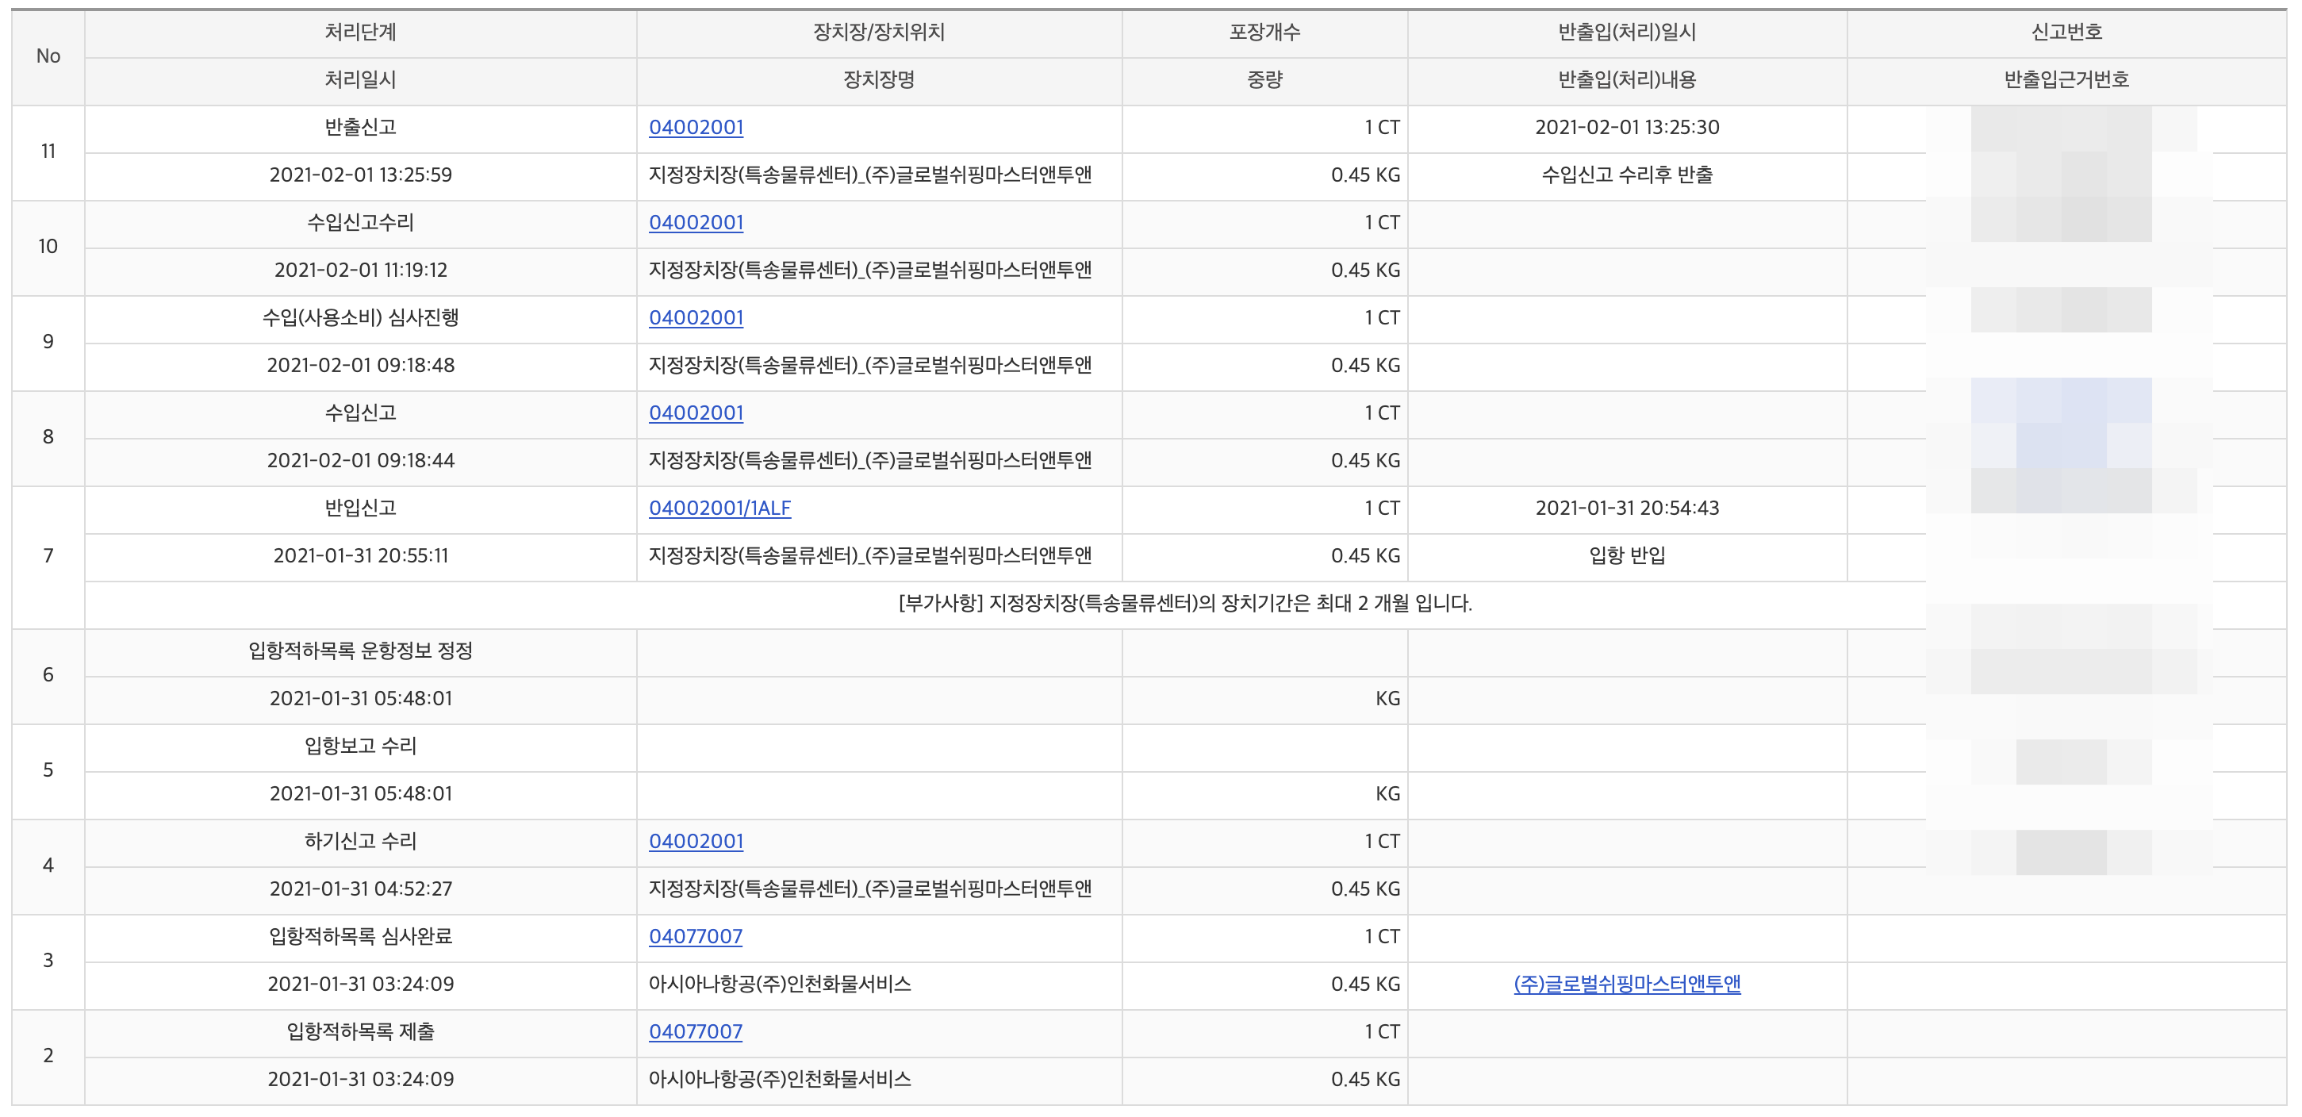Open 04002001 link in 반출신고 row
The height and width of the screenshot is (1117, 2302).
[x=695, y=127]
